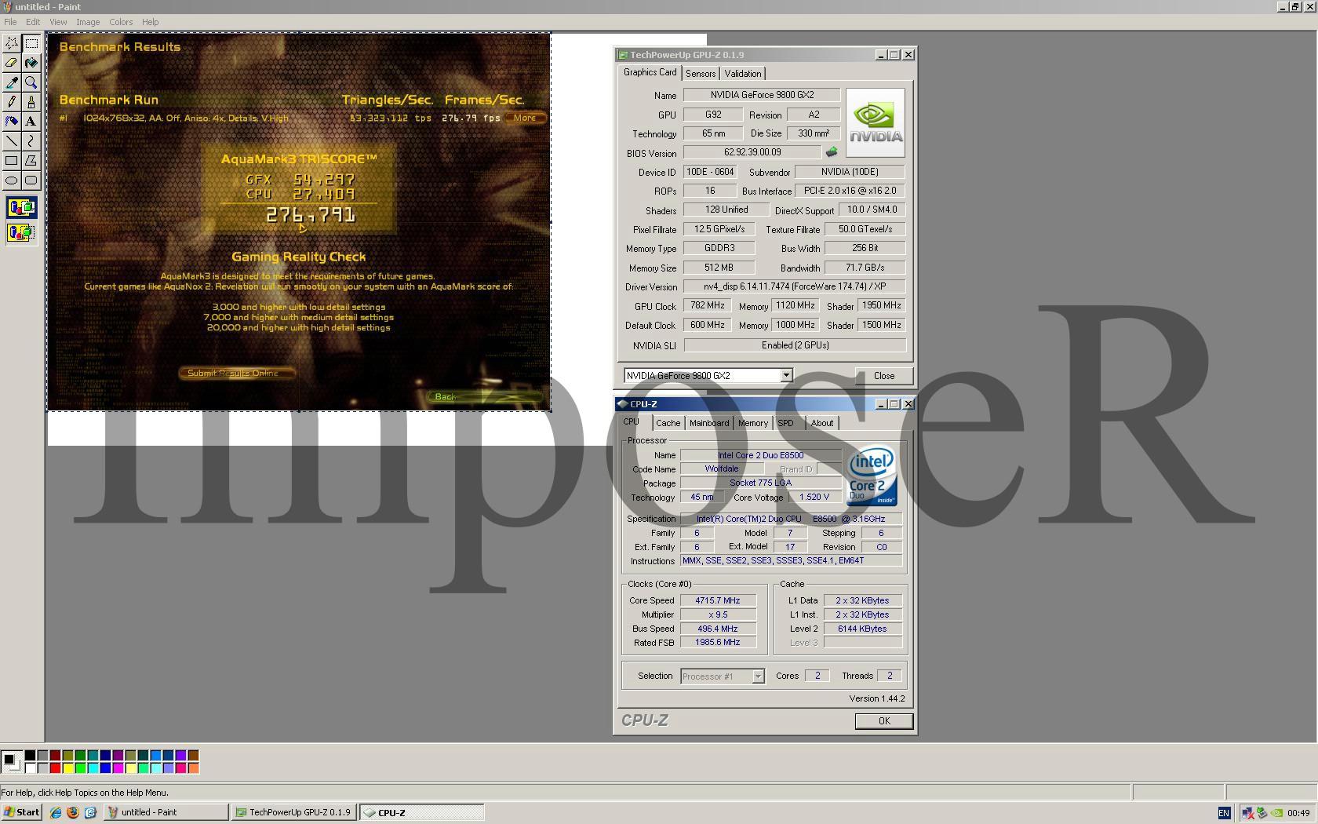Select the rectangular Select tool in Paint
Screen dimensions: 1318x824
[31, 43]
